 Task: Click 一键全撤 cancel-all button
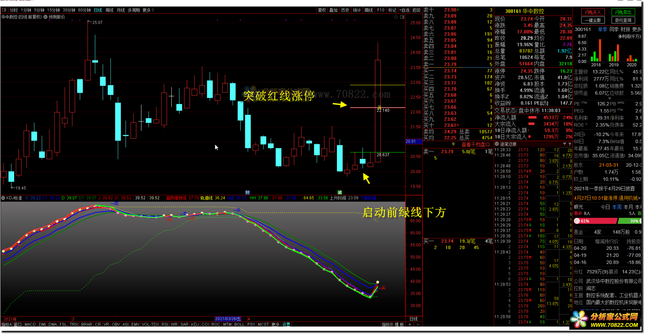593,20
